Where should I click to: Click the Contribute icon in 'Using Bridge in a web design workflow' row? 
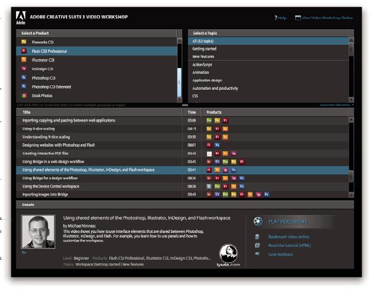point(217,162)
